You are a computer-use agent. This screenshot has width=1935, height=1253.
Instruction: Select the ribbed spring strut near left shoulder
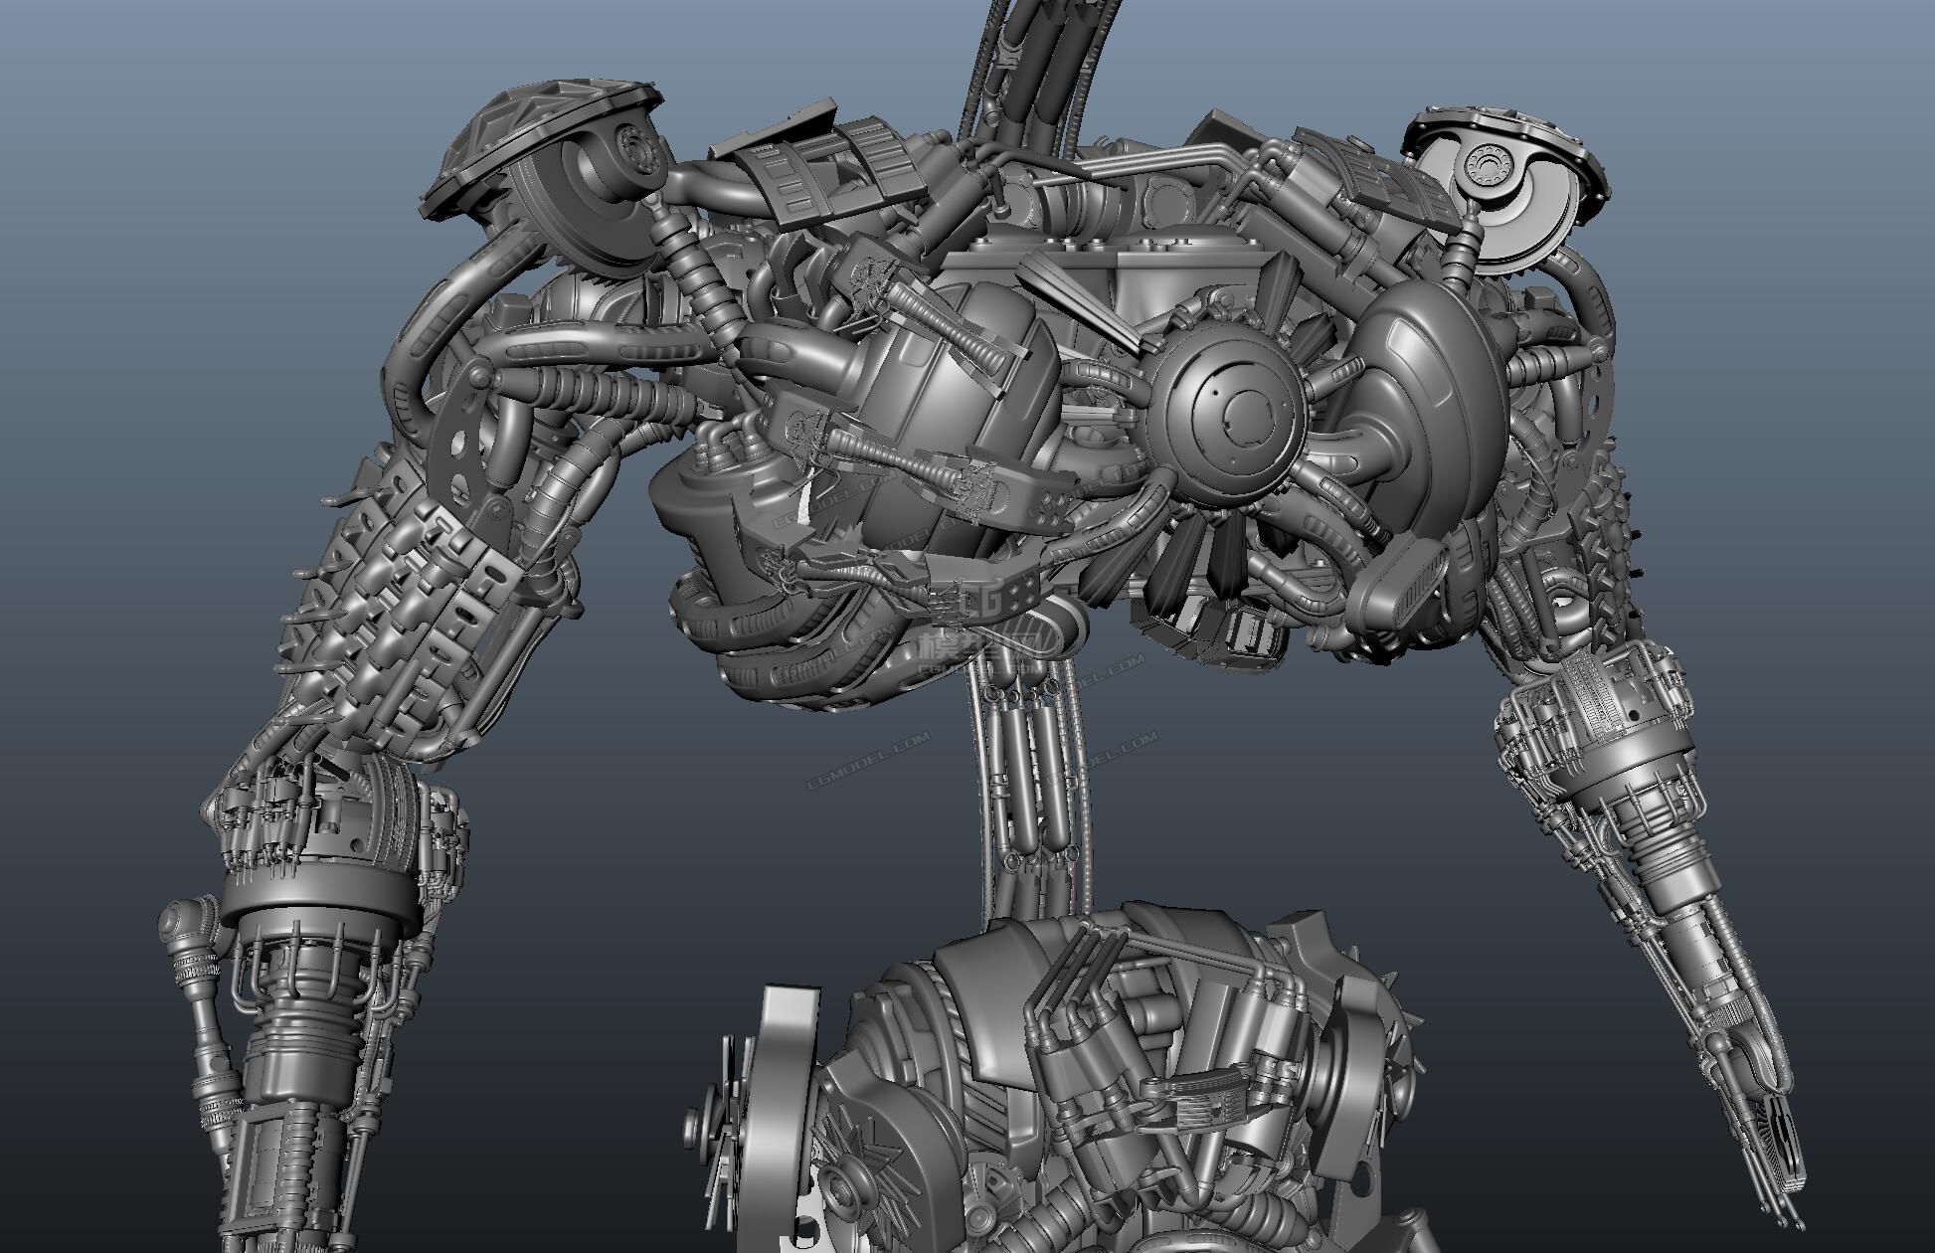coord(696,278)
